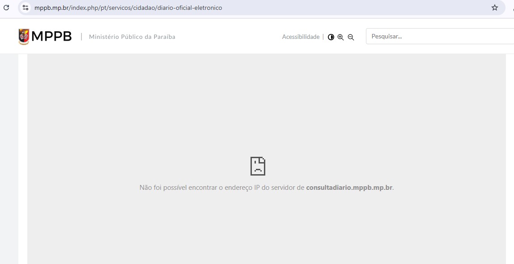Click the Pesquisar search field

coord(438,36)
